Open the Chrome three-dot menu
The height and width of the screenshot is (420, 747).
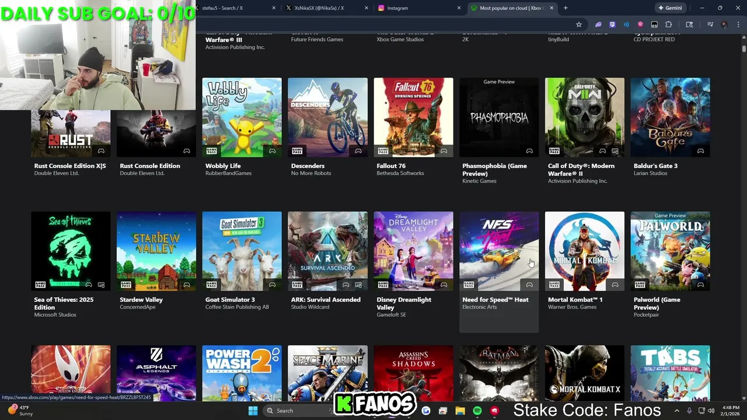737,24
